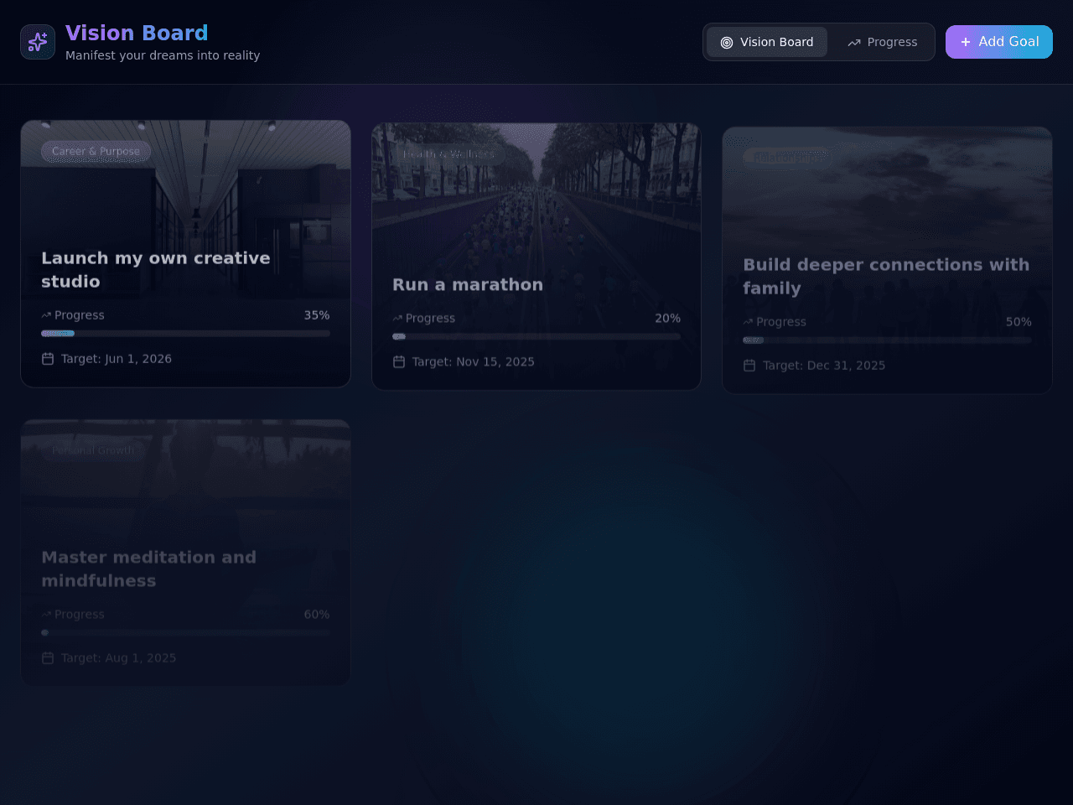Click the 'Target: Aug 1, 2025' date
Screen dimensions: 1073x805
pyautogui.click(x=119, y=658)
